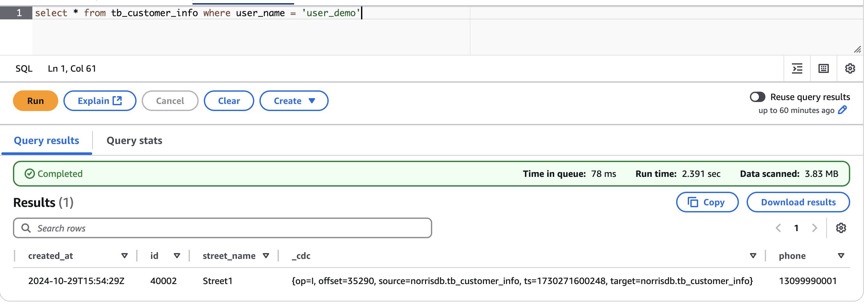Open the keyboard shortcuts icon
867x306 pixels.
coord(823,68)
